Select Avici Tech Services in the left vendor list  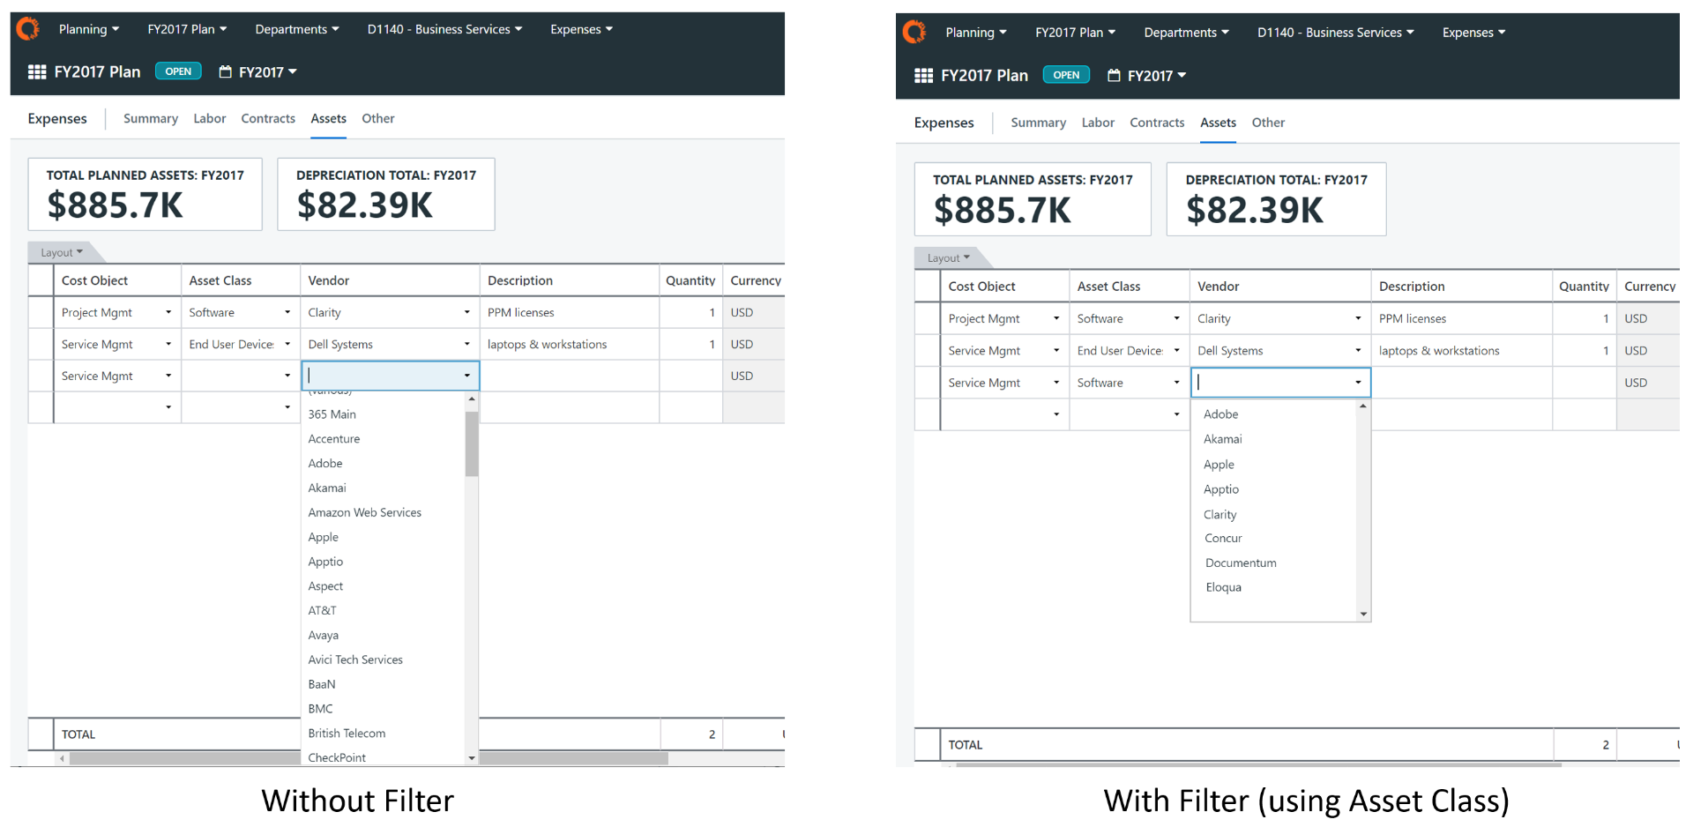(x=355, y=659)
